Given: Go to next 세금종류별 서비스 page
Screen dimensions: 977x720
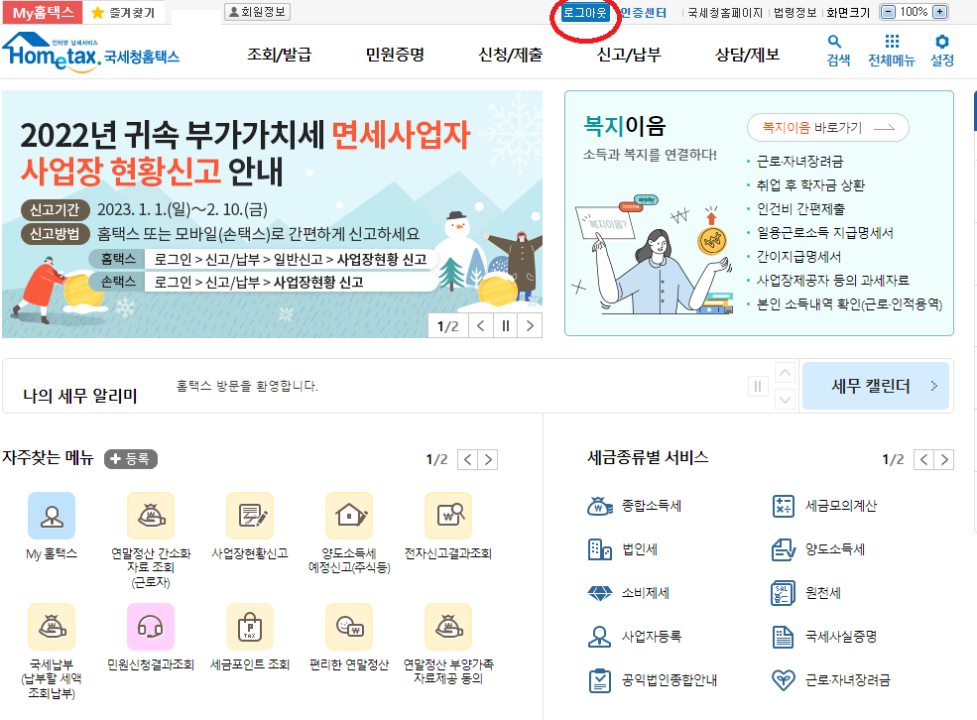Looking at the screenshot, I should pyautogui.click(x=944, y=459).
